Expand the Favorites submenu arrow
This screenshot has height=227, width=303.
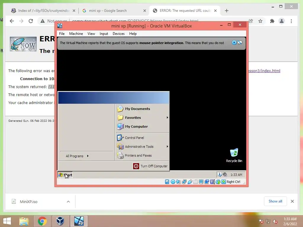click(x=167, y=118)
